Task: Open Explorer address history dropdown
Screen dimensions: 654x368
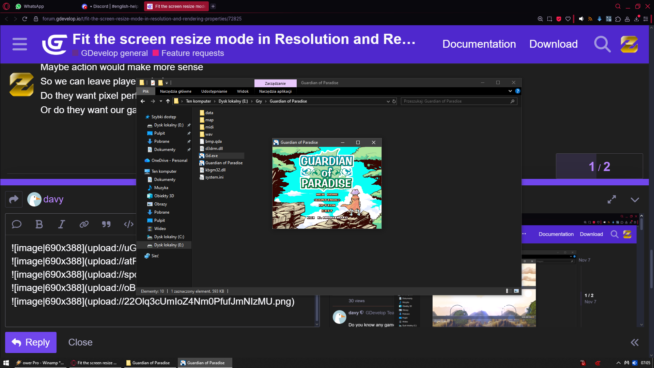Action: pyautogui.click(x=388, y=101)
